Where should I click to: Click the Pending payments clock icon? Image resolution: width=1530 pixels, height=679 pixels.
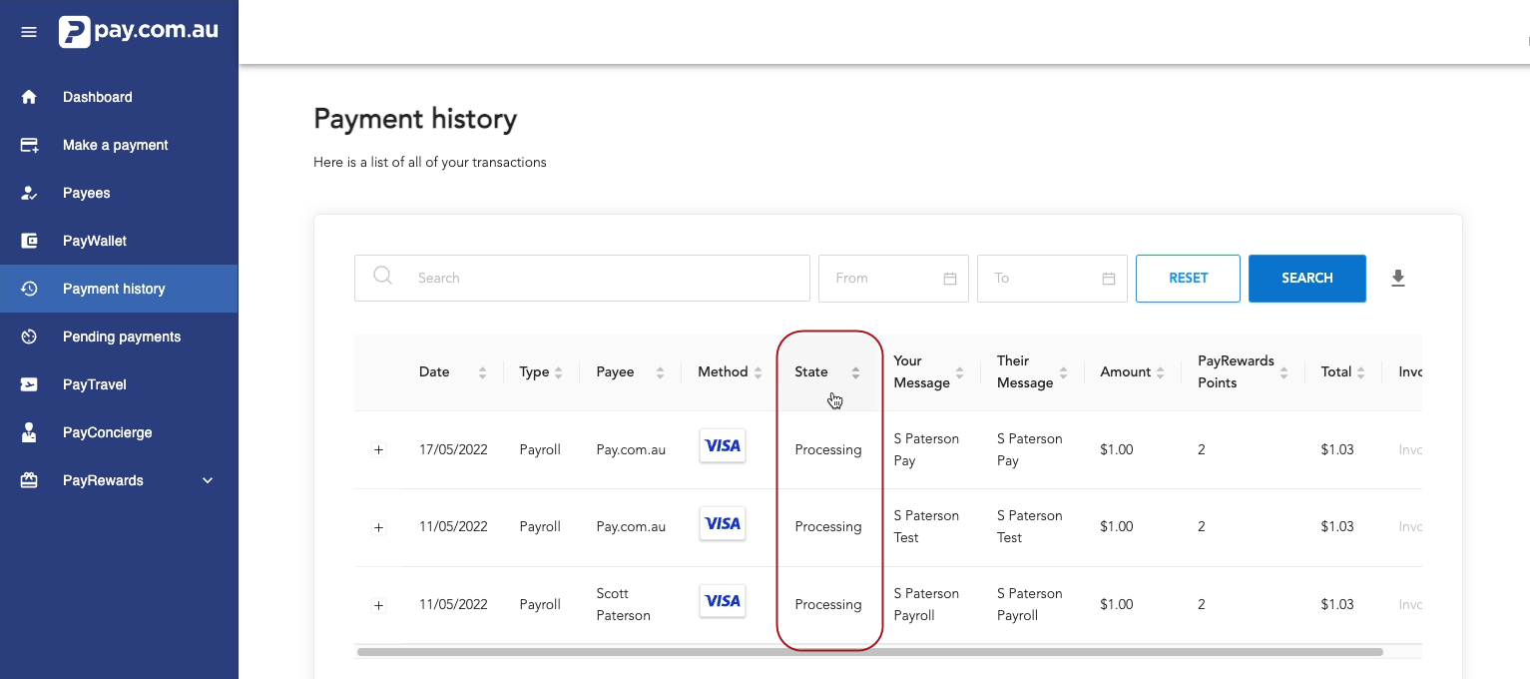29,337
